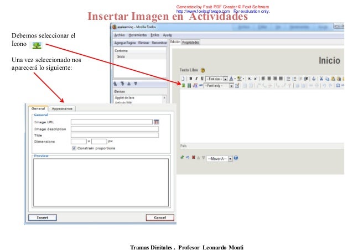The height and width of the screenshot is (250, 353).
Task: Align text right in the editor
Action: [275, 79]
